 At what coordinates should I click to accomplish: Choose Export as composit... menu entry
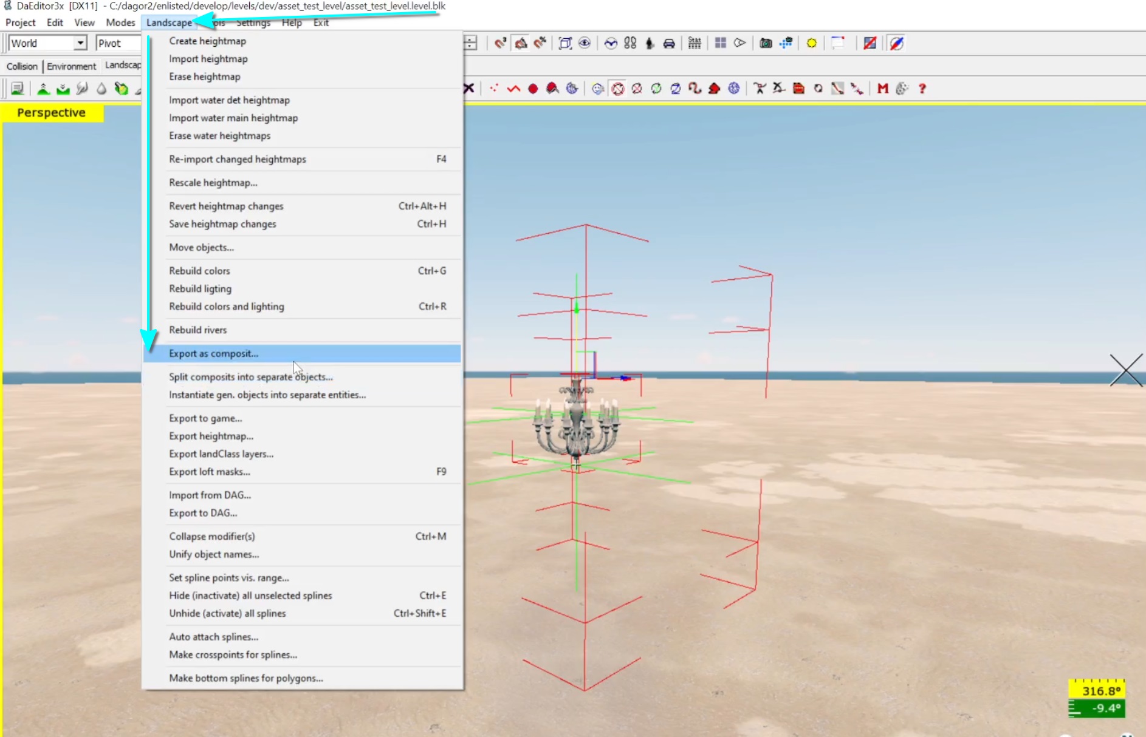click(x=213, y=353)
